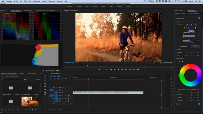Click the Lift button
203x114 pixels.
click(x=130, y=70)
